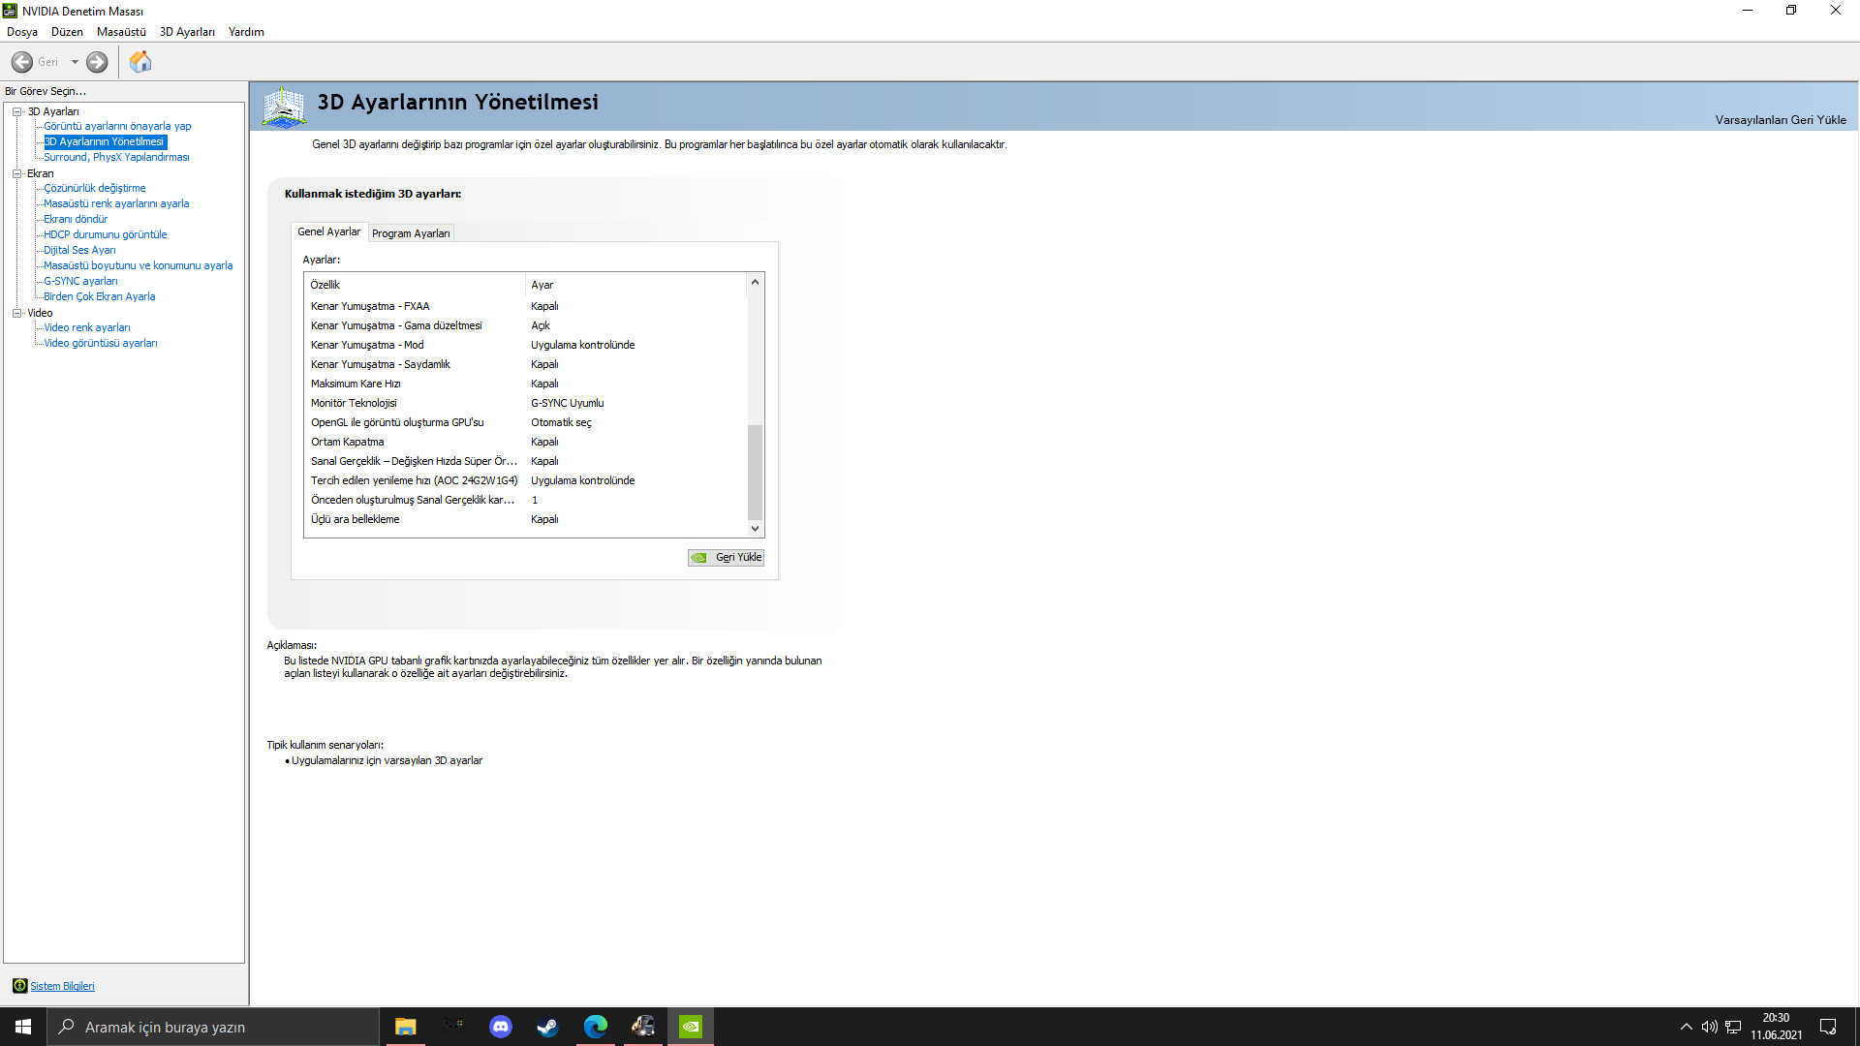This screenshot has height=1046, width=1860.
Task: Click the settings list scroll-up arrow
Action: pos(755,283)
